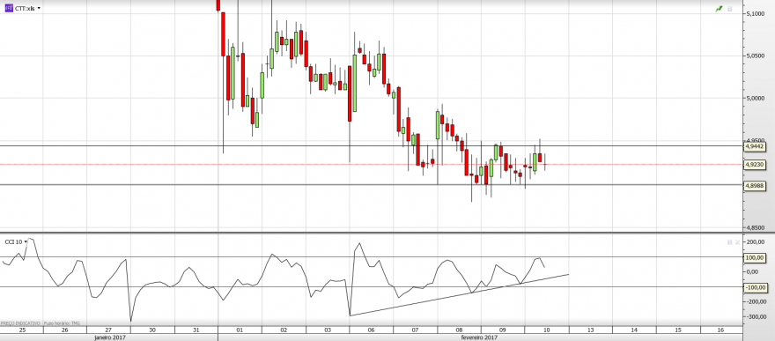Viewport: 775px width, 341px height.
Task: Click the CCI 200,00 axis value
Action: click(x=756, y=242)
